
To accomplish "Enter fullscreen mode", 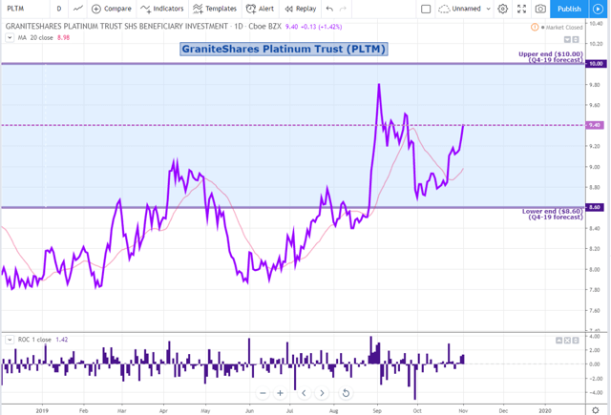I will (521, 9).
